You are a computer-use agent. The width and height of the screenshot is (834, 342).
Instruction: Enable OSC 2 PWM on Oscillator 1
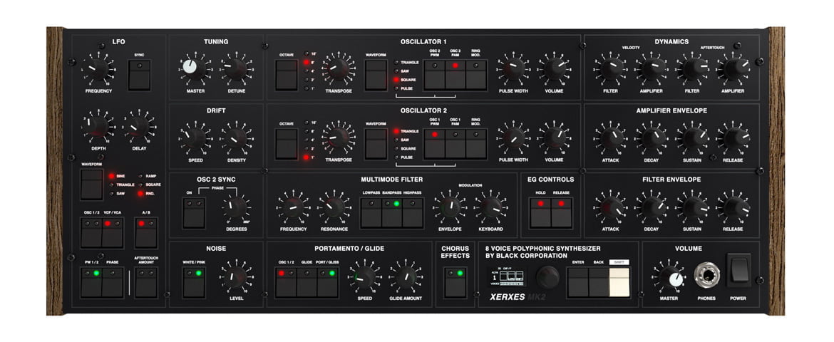point(435,75)
